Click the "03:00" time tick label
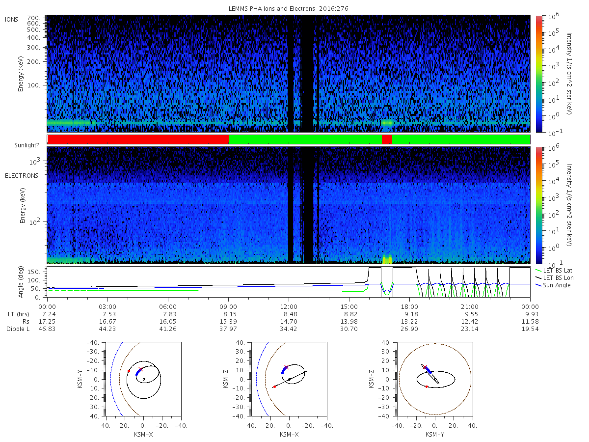Image resolution: width=589 pixels, height=442 pixels. pos(107,307)
